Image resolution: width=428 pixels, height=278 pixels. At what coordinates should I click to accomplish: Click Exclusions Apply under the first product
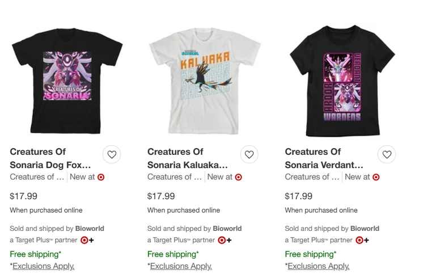tap(44, 266)
